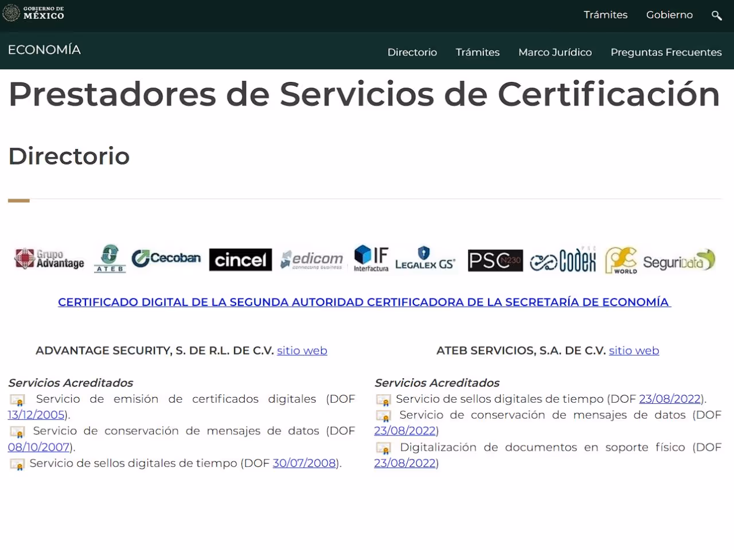The width and height of the screenshot is (734, 550).
Task: Click the Legalex GS shield logo
Action: pos(425,259)
